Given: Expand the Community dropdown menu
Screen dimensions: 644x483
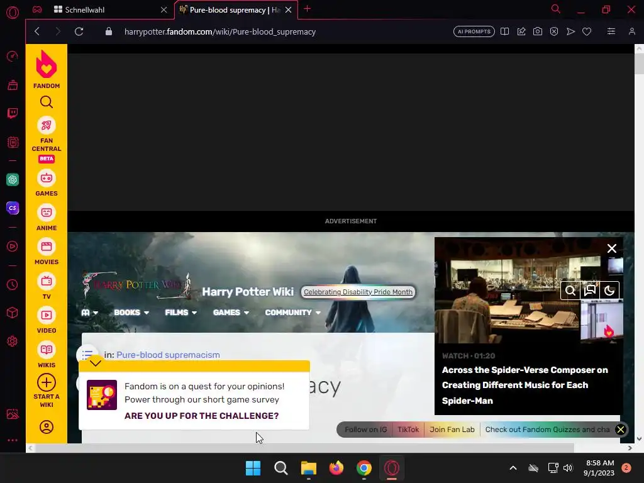Looking at the screenshot, I should (x=293, y=313).
